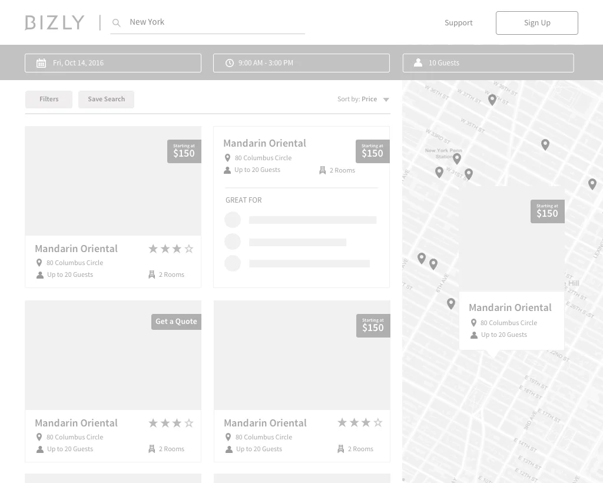Click the BIZLY logo
603x483 pixels.
click(x=55, y=23)
